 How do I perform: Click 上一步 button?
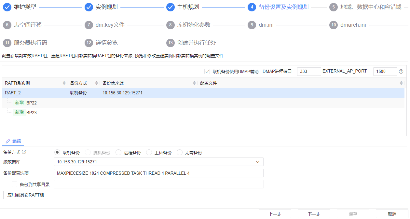(x=275, y=214)
